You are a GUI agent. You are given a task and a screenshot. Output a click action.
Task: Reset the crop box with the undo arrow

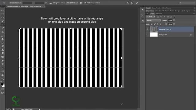[x=128, y=3]
